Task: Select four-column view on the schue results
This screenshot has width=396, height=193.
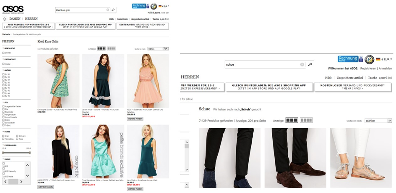Action: [x=306, y=120]
